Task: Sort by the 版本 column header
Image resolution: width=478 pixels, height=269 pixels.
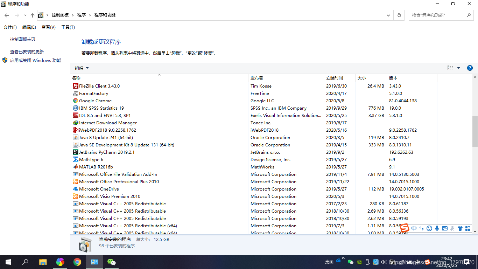Action: coord(412,78)
